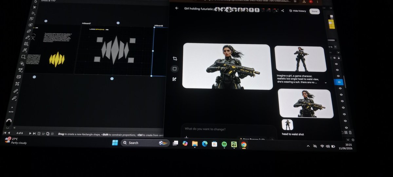Select yellow spiky logo on canvas
Screen dimensions: 393x177
click(x=57, y=59)
